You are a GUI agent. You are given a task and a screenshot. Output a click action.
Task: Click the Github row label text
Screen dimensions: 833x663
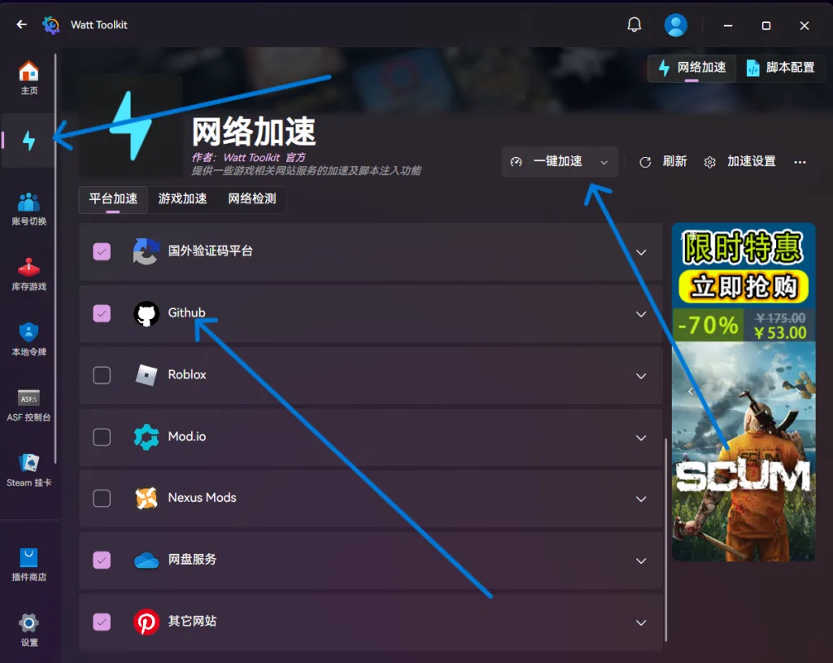[x=186, y=313]
